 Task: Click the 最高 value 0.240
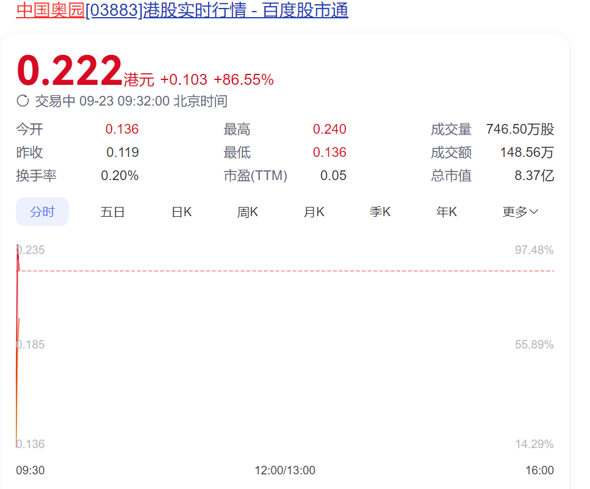(x=329, y=129)
